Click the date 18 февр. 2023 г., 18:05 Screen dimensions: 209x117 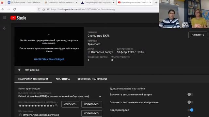[131, 52]
